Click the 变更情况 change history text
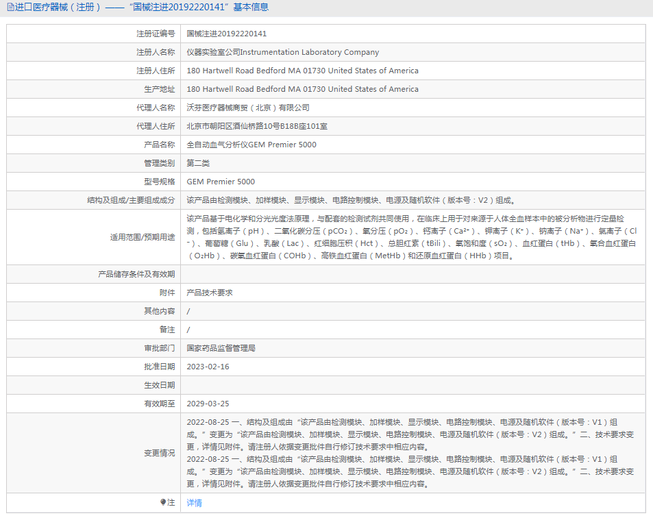 click(x=411, y=453)
